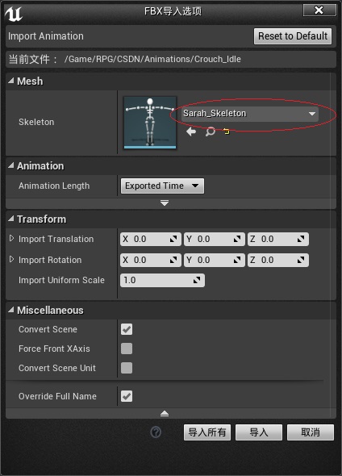
Task: Collapse the Animation section
Action: (x=11, y=165)
